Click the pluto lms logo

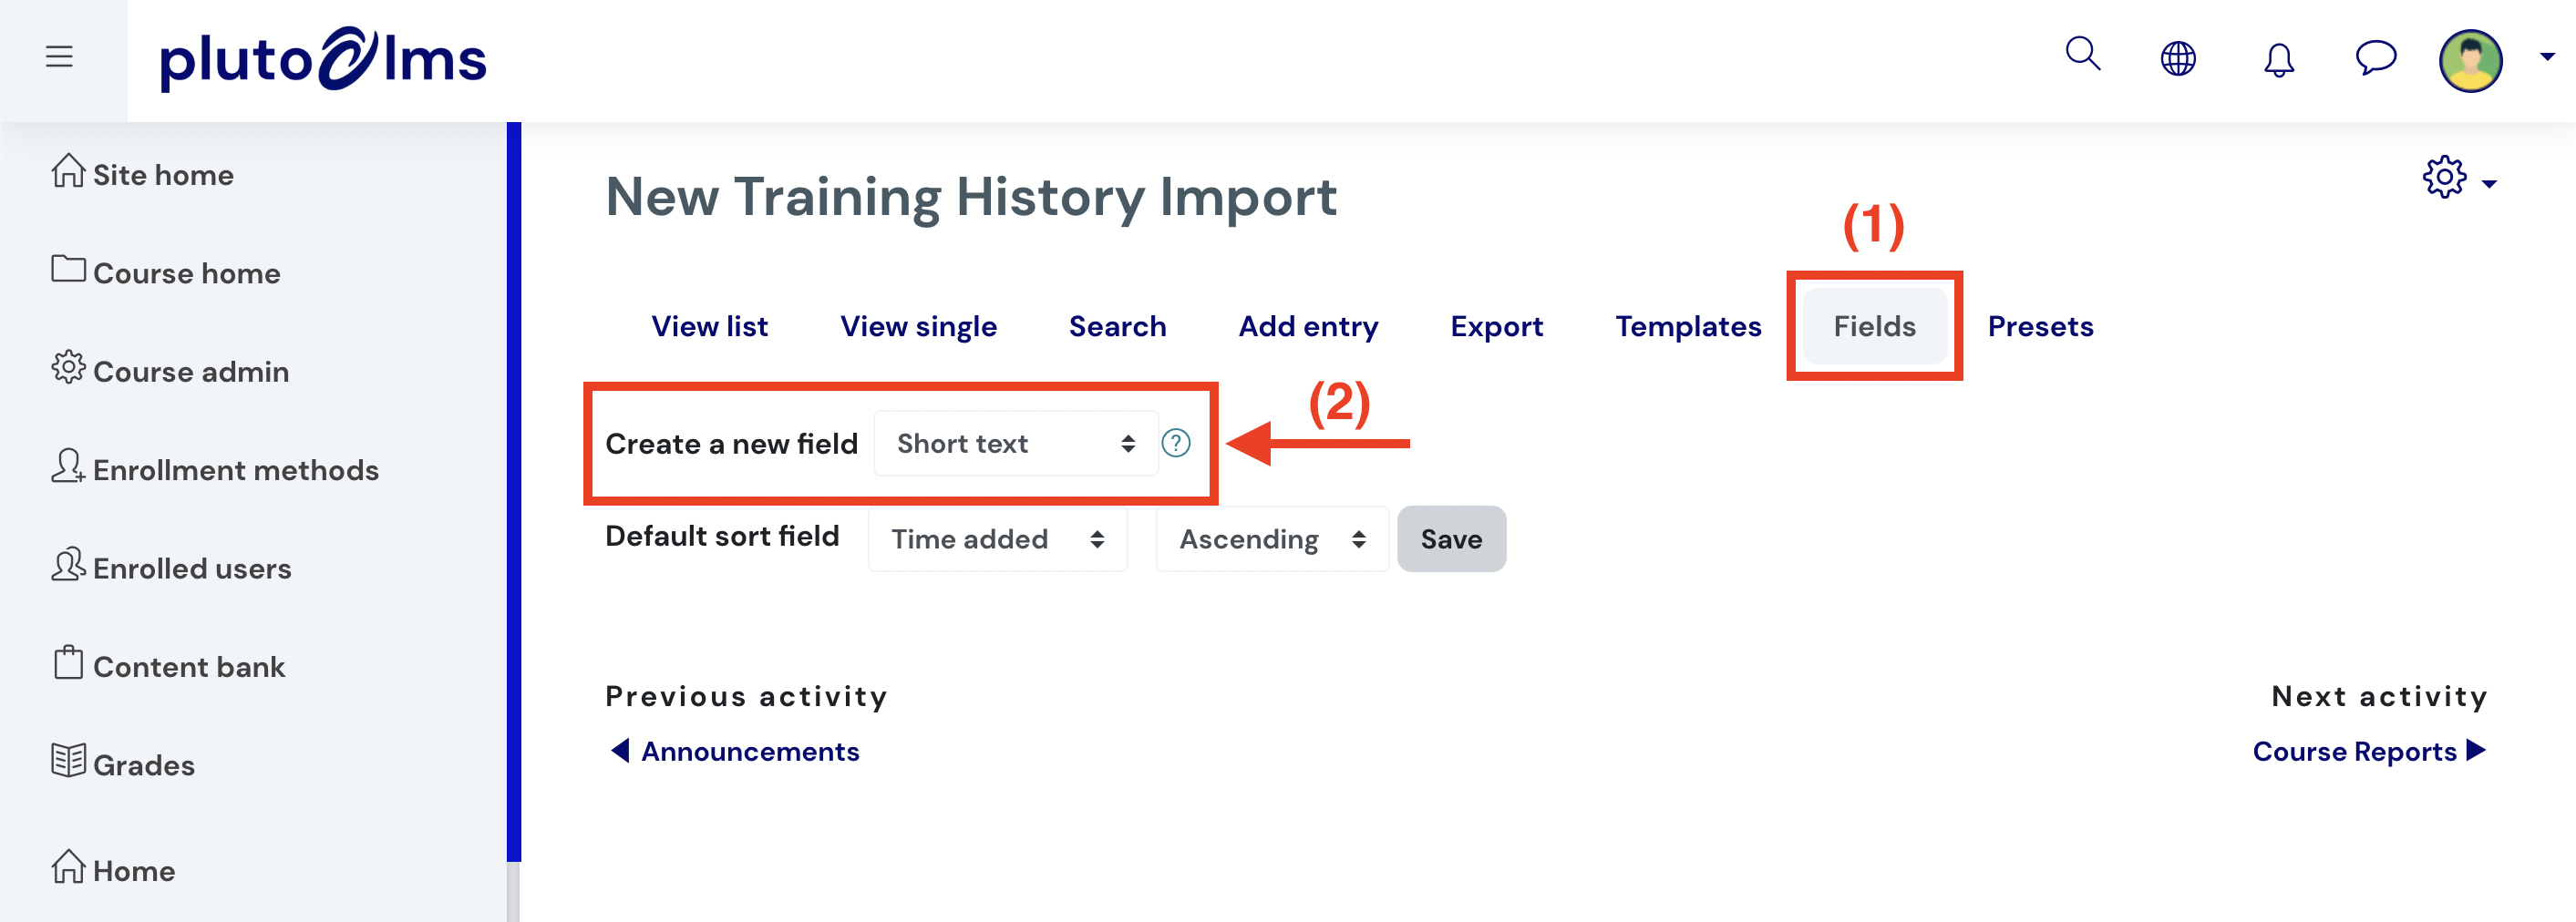pos(323,60)
